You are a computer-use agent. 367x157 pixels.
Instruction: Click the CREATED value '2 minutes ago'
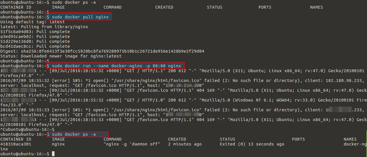click(x=185, y=144)
